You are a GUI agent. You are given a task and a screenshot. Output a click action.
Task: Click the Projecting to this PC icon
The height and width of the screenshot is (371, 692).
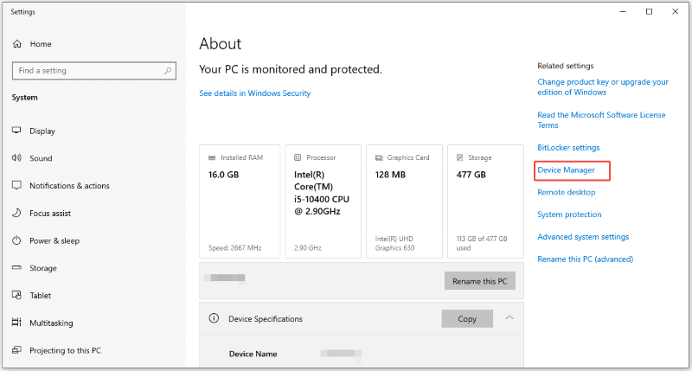pos(16,350)
